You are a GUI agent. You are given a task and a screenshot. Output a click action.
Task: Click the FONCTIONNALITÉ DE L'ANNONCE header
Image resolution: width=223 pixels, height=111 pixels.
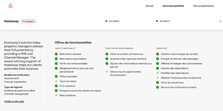point(119,48)
